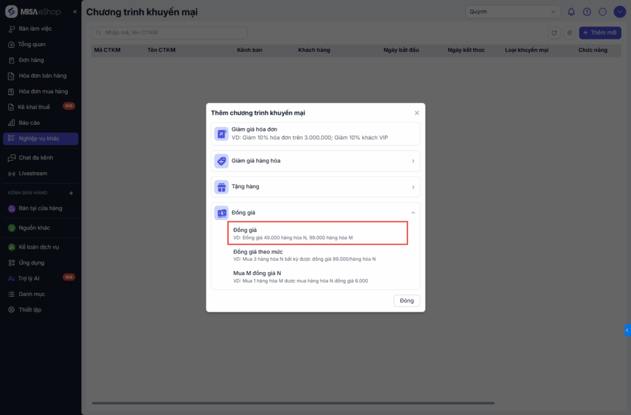This screenshot has width=631, height=415.
Task: Click the Livestream broadcast icon
Action: click(11, 173)
